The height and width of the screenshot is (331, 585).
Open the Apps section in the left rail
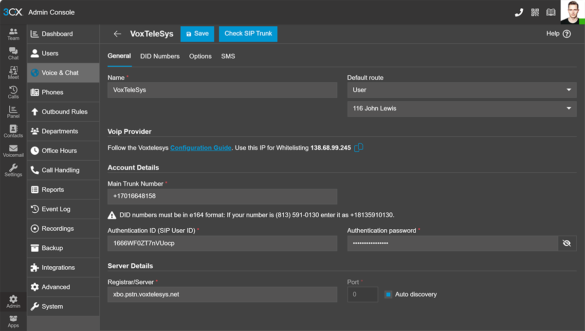13,321
